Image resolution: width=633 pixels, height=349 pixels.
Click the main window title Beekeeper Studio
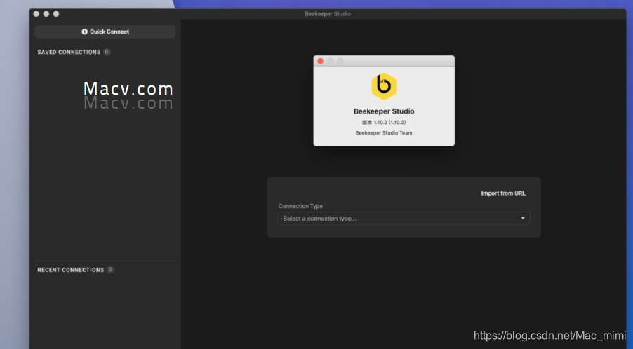328,14
